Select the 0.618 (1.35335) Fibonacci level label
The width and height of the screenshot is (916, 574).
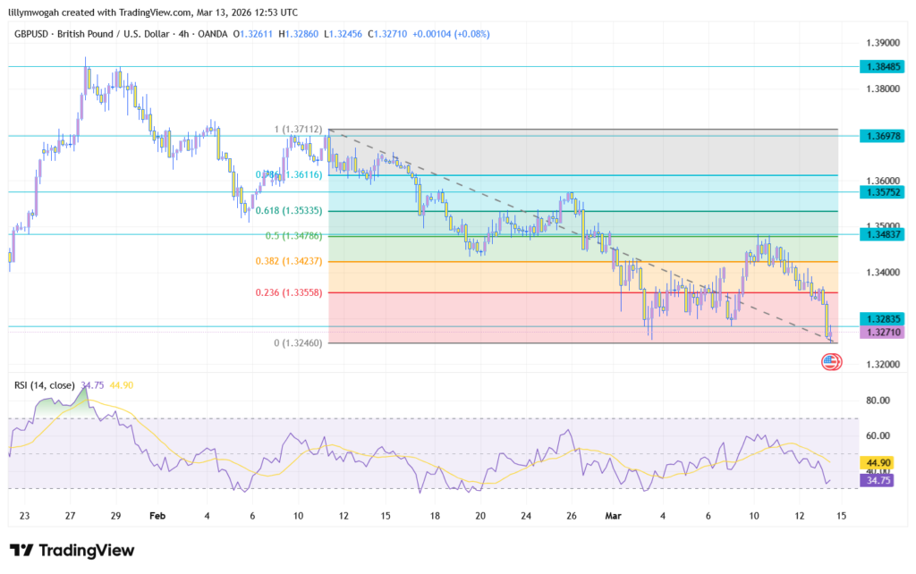(x=288, y=211)
